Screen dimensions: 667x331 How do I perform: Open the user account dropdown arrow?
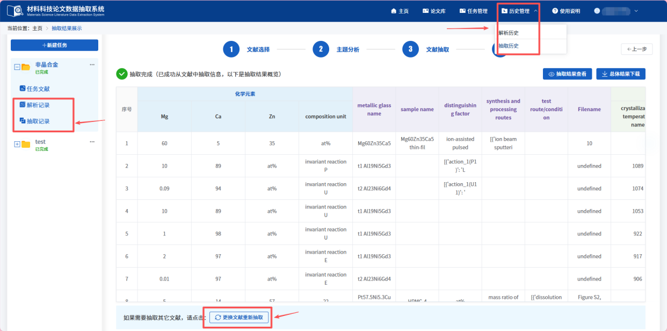pyautogui.click(x=636, y=11)
